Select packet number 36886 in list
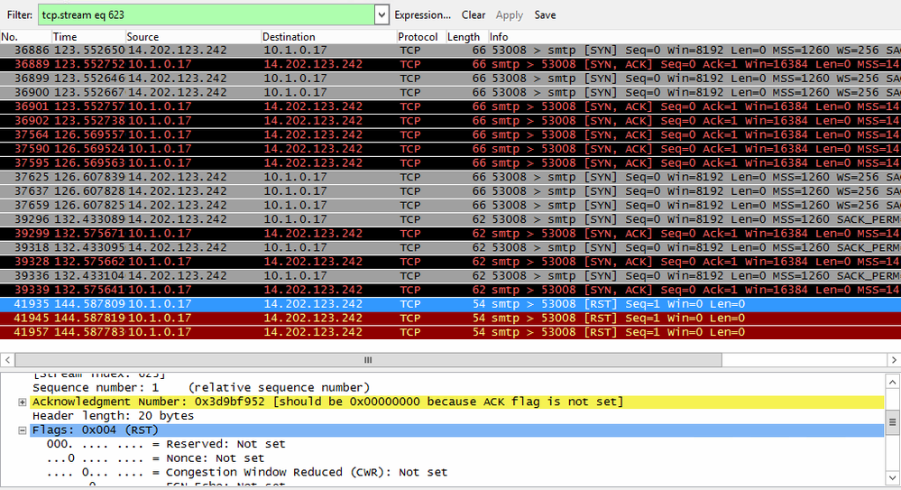Image resolution: width=901 pixels, height=490 pixels. (271, 51)
